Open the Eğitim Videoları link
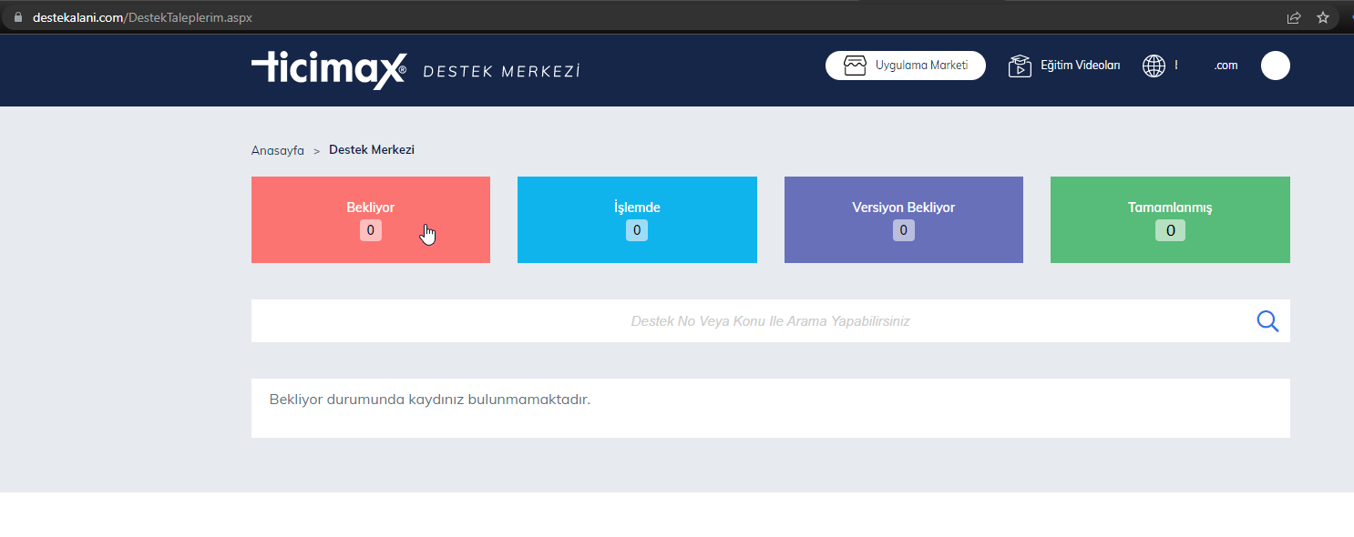This screenshot has width=1354, height=537. coord(1080,66)
